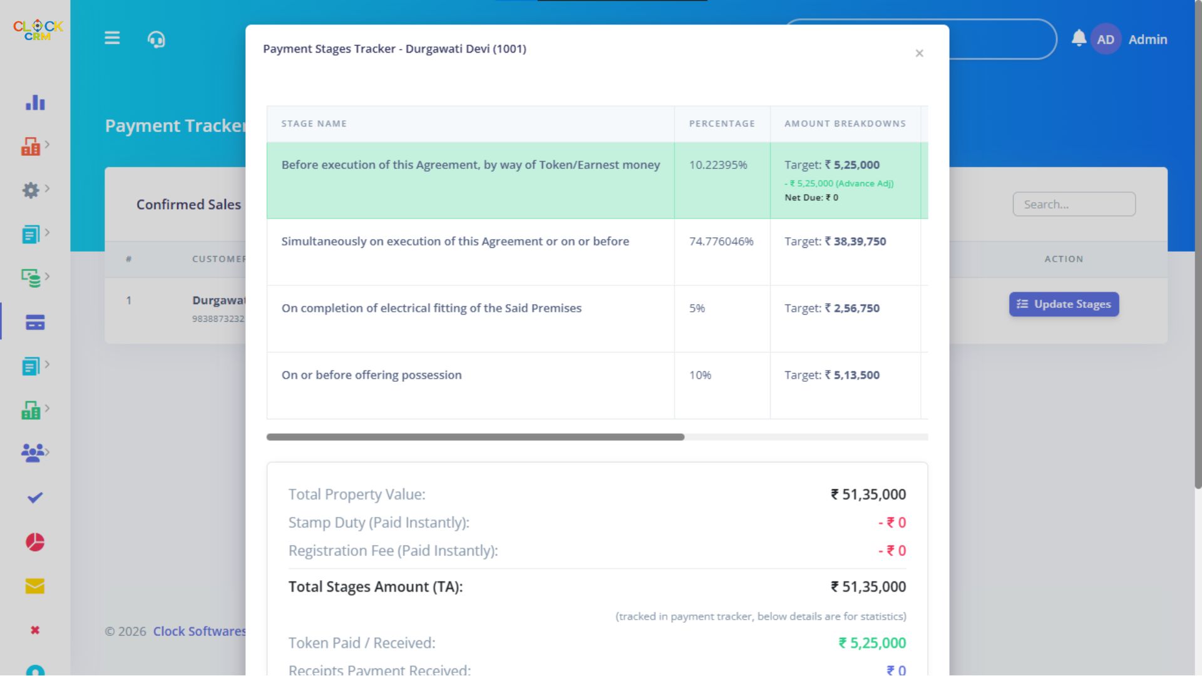Click the Clock CRM logo
The height and width of the screenshot is (676, 1202).
click(38, 30)
